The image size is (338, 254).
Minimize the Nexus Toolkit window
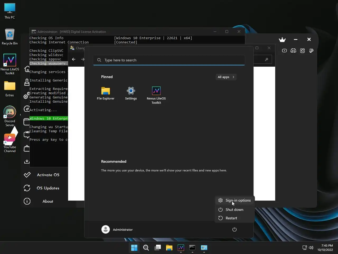point(296,39)
